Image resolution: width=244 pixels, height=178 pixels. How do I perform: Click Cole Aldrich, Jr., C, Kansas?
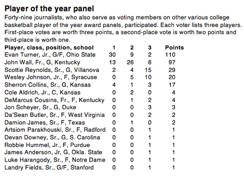coord(42,92)
